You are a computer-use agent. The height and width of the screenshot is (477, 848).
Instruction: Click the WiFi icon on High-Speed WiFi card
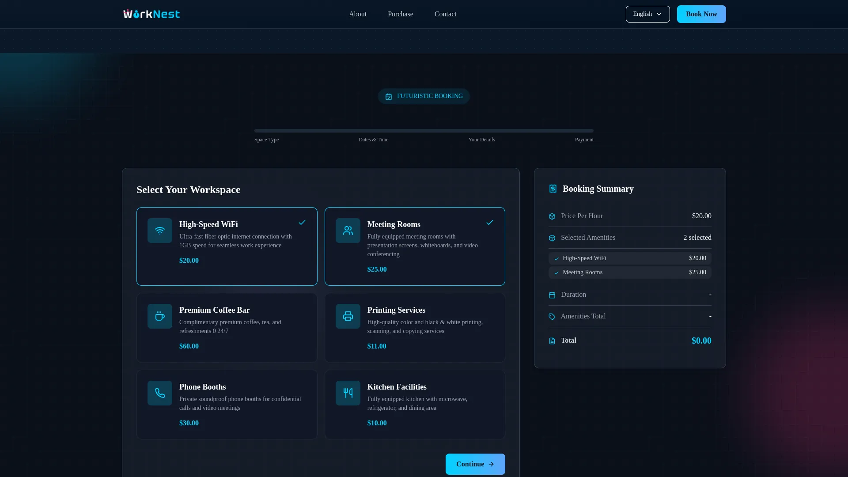pyautogui.click(x=160, y=231)
